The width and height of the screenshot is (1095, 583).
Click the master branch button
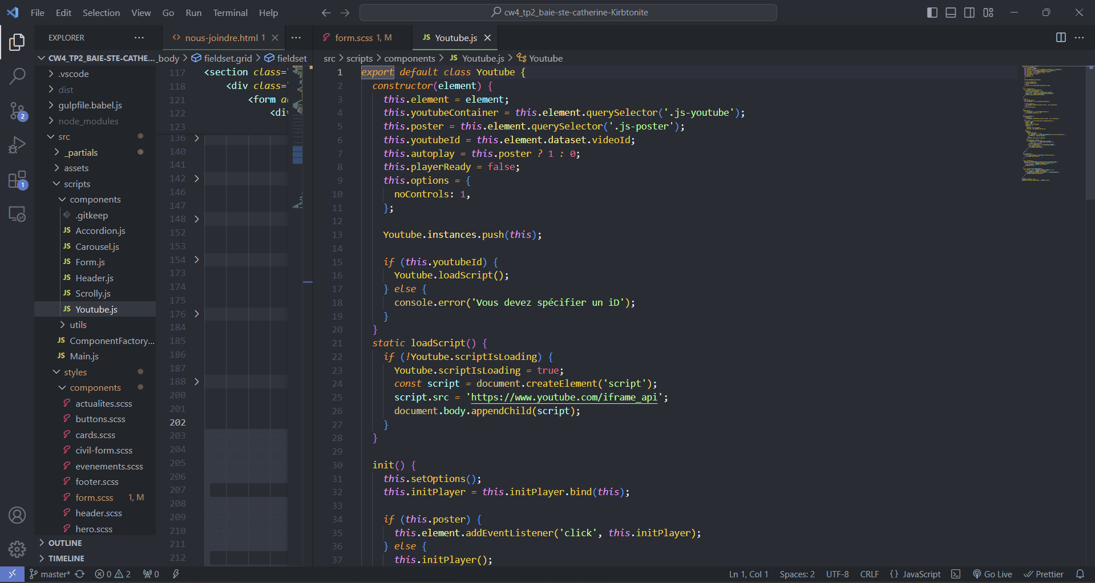tap(49, 574)
